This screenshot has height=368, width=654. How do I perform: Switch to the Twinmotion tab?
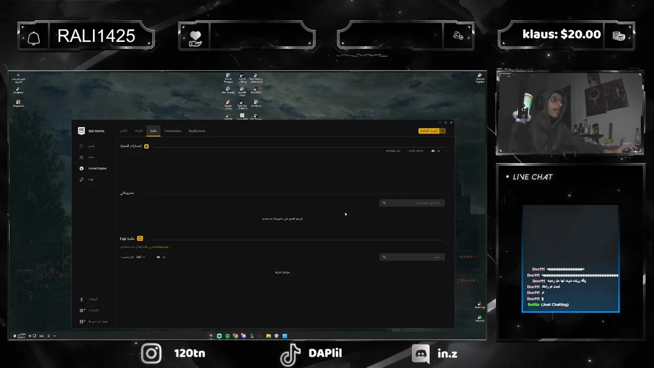pyautogui.click(x=173, y=131)
